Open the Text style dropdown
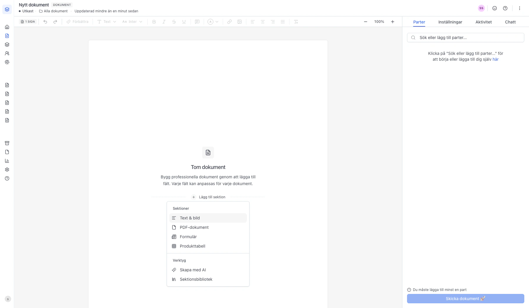This screenshot has width=529, height=308. (x=107, y=22)
